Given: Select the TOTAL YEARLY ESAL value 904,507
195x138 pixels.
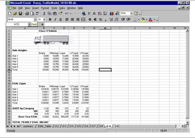Looking at the screenshot, I should point(44,122).
